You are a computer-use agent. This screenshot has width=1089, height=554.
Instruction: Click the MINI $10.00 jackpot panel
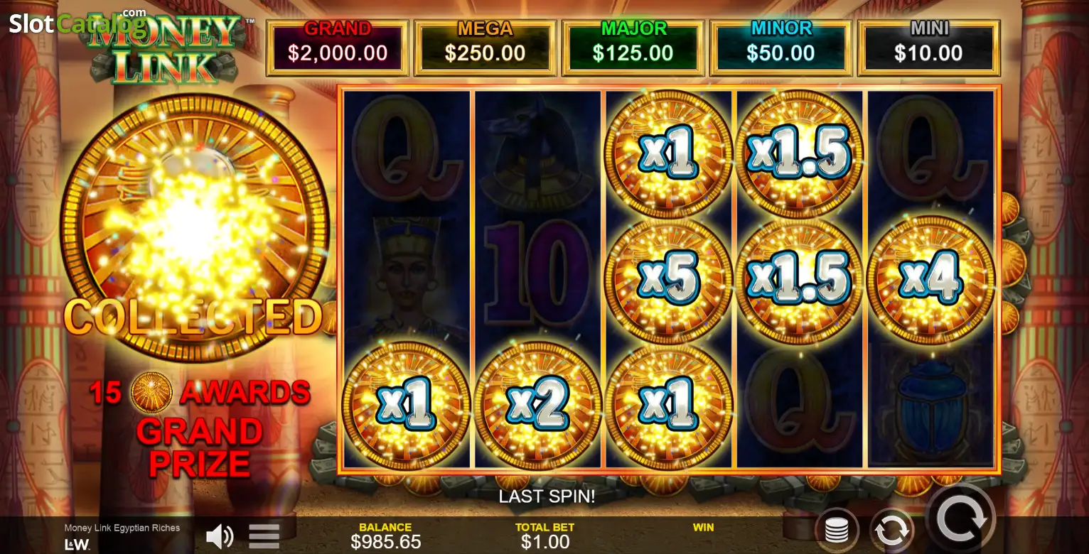click(x=929, y=48)
